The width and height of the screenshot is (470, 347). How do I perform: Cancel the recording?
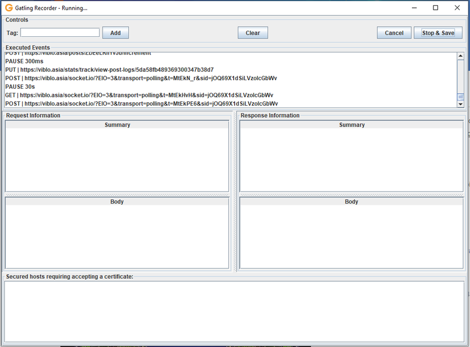pos(394,32)
